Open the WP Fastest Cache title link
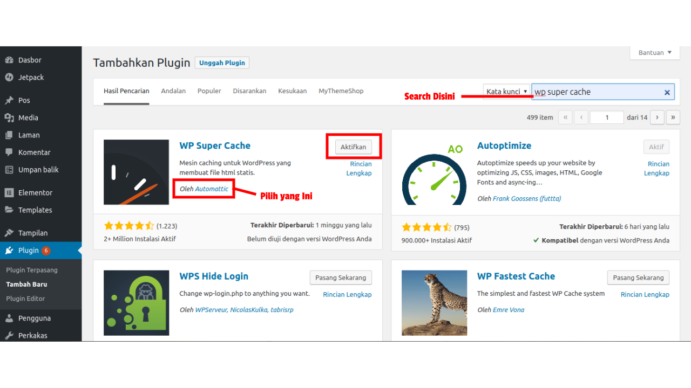Screen dimensions: 691x388 (516, 276)
